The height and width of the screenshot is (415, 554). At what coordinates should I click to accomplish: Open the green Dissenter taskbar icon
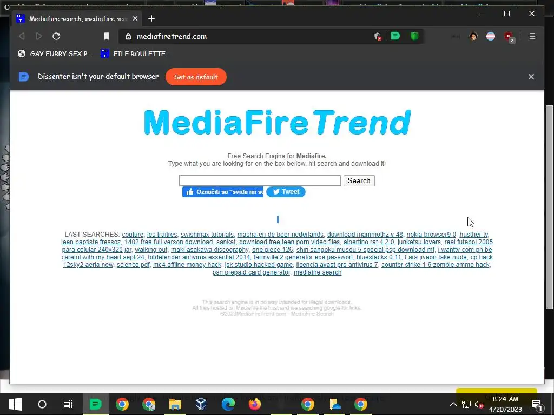point(95,404)
